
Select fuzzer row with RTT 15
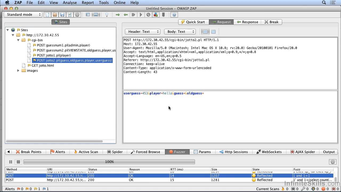pos(169,180)
